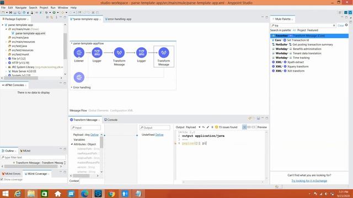353x198 pixels.
Task: Toggle Show coverage checkbox
Action: click(x=2, y=179)
